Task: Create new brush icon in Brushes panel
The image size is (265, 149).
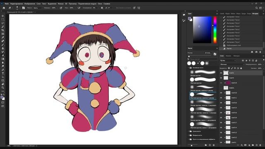Action: pyautogui.click(x=210, y=145)
